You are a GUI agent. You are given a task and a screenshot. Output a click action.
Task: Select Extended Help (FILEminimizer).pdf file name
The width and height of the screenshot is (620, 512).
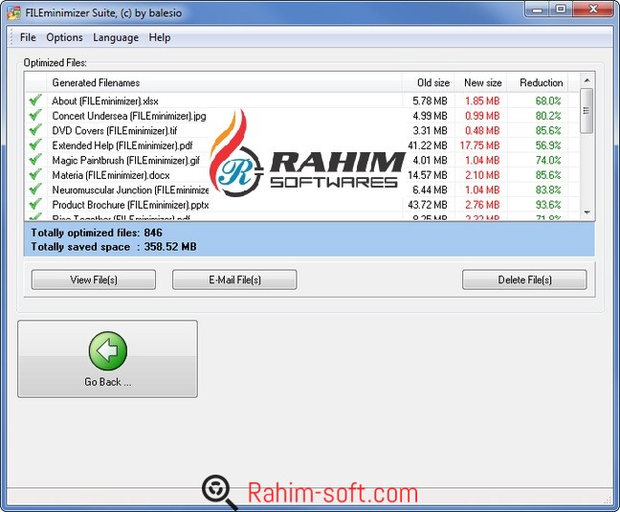pyautogui.click(x=122, y=145)
